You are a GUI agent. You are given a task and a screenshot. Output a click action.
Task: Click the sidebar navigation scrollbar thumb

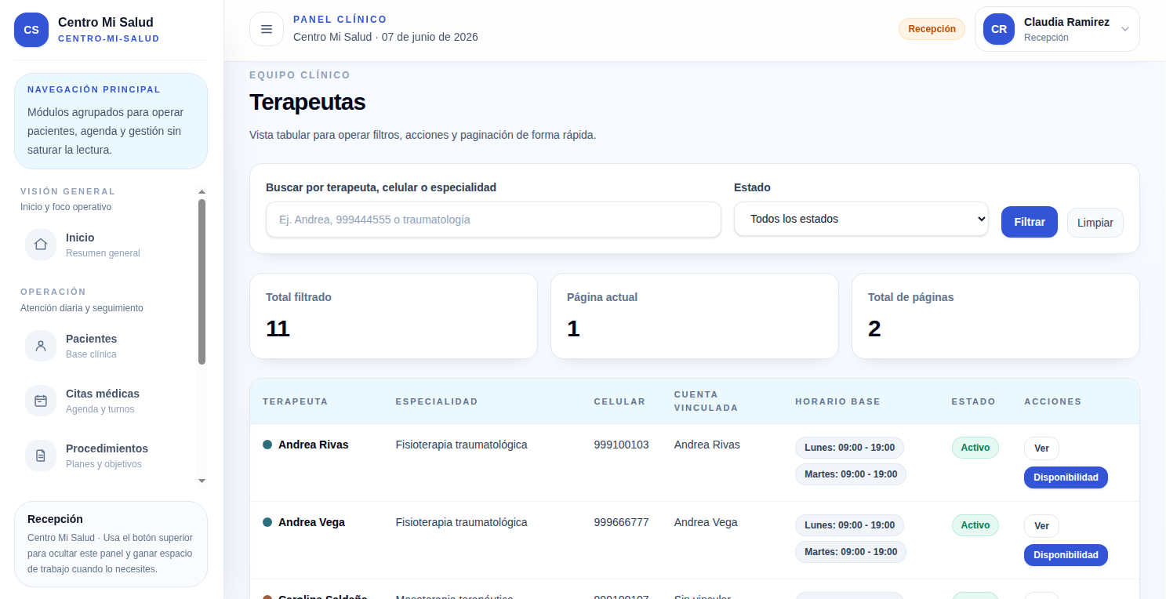click(x=202, y=281)
